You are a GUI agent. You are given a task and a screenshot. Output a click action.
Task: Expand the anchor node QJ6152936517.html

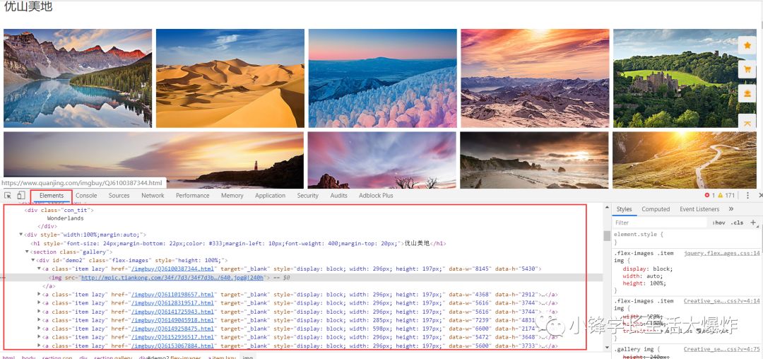[x=39, y=337]
